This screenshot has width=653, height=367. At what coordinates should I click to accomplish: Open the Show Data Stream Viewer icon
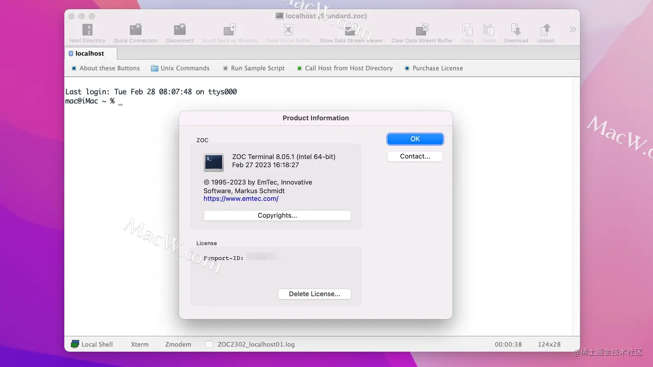[x=351, y=30]
